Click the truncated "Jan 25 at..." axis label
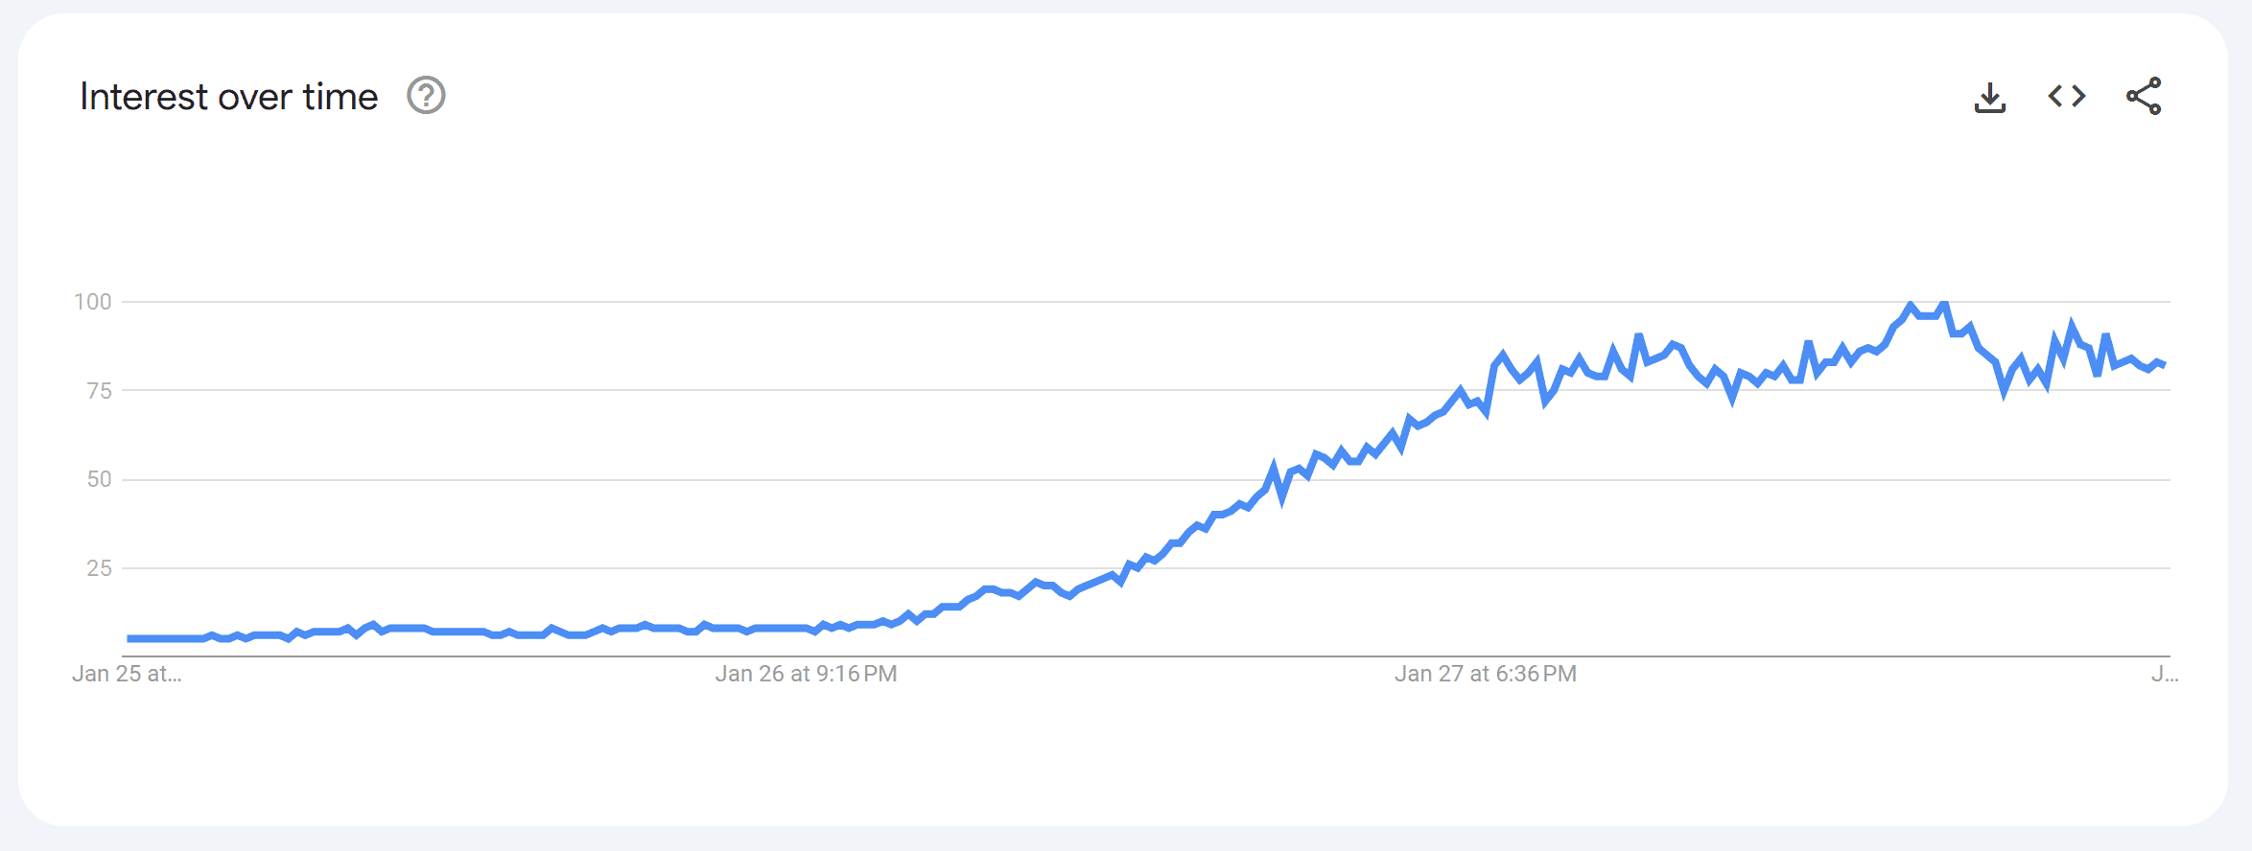This screenshot has height=851, width=2252. 127,674
